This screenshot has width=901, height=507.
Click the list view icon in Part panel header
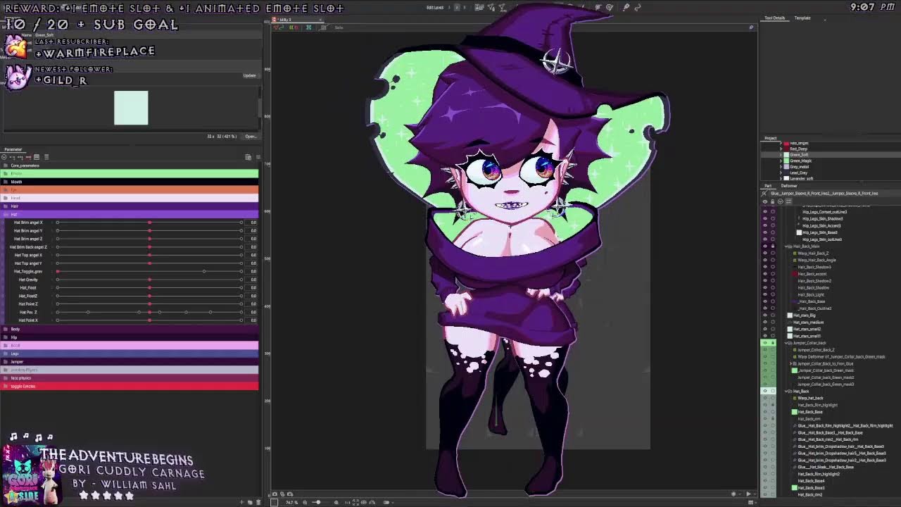click(788, 201)
